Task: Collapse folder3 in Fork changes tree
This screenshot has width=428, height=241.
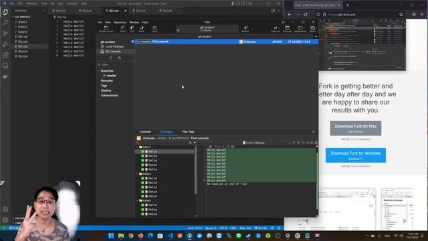Action: coord(137,201)
